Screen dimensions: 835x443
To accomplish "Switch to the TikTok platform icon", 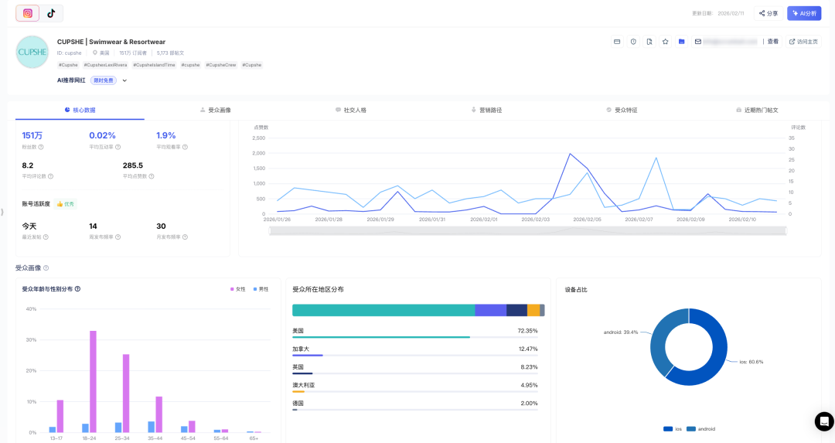I will (51, 13).
